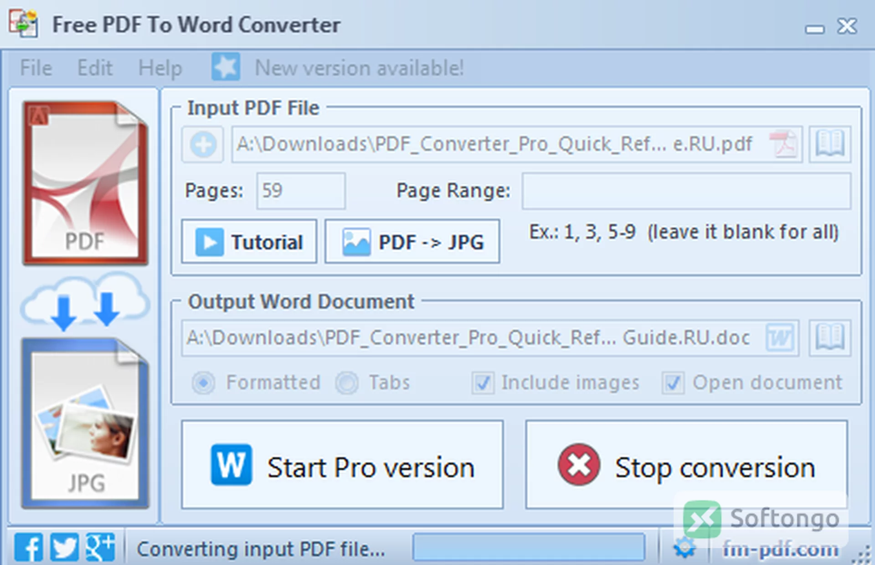Click the PDF -> JPG button
This screenshot has width=875, height=565.
412,242
